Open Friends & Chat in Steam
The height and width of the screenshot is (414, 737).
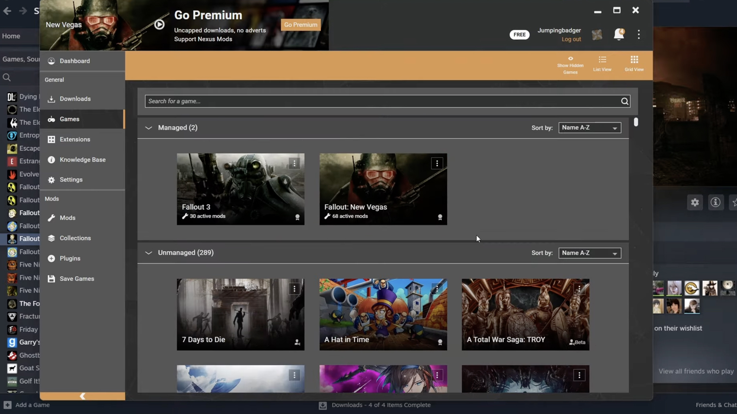tap(716, 405)
